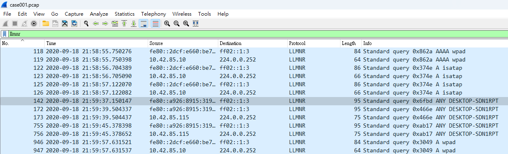Open the Capture menu
Screen dimensions: 508x154
pos(74,14)
